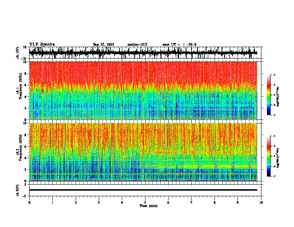Click the "-3" tick on ch.2 colorbar
The width and height of the screenshot is (294, 227).
pyautogui.click(x=274, y=136)
